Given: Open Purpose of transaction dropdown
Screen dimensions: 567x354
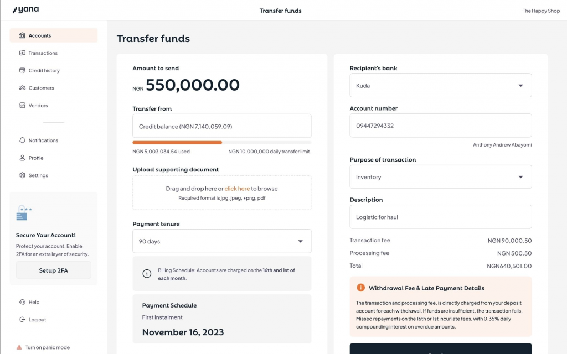Looking at the screenshot, I should [x=440, y=177].
